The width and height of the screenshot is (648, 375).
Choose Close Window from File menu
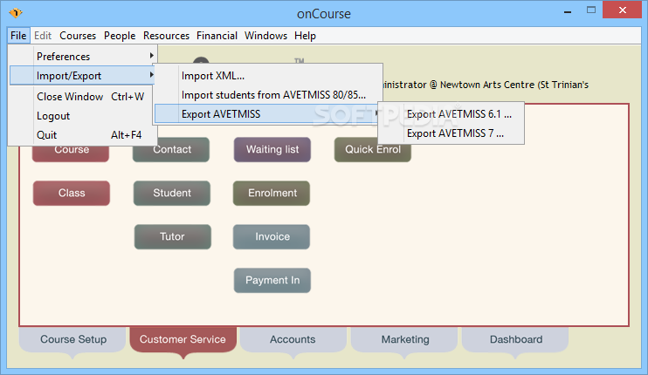click(83, 97)
